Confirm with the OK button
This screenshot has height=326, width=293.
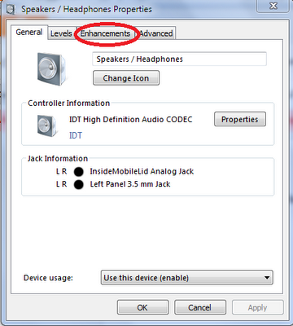[x=142, y=307]
